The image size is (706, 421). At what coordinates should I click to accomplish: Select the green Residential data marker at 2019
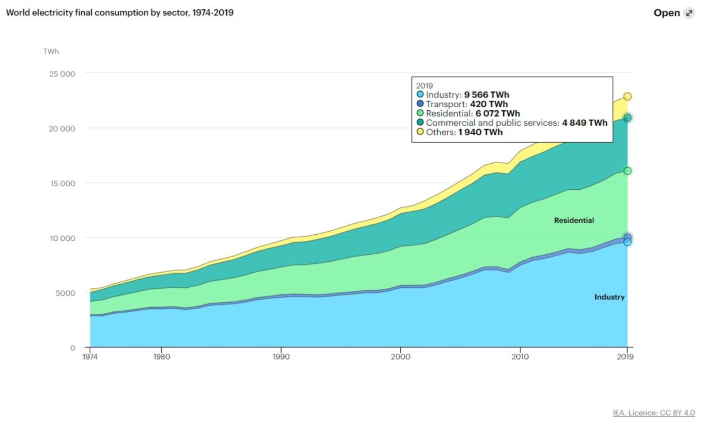(627, 171)
